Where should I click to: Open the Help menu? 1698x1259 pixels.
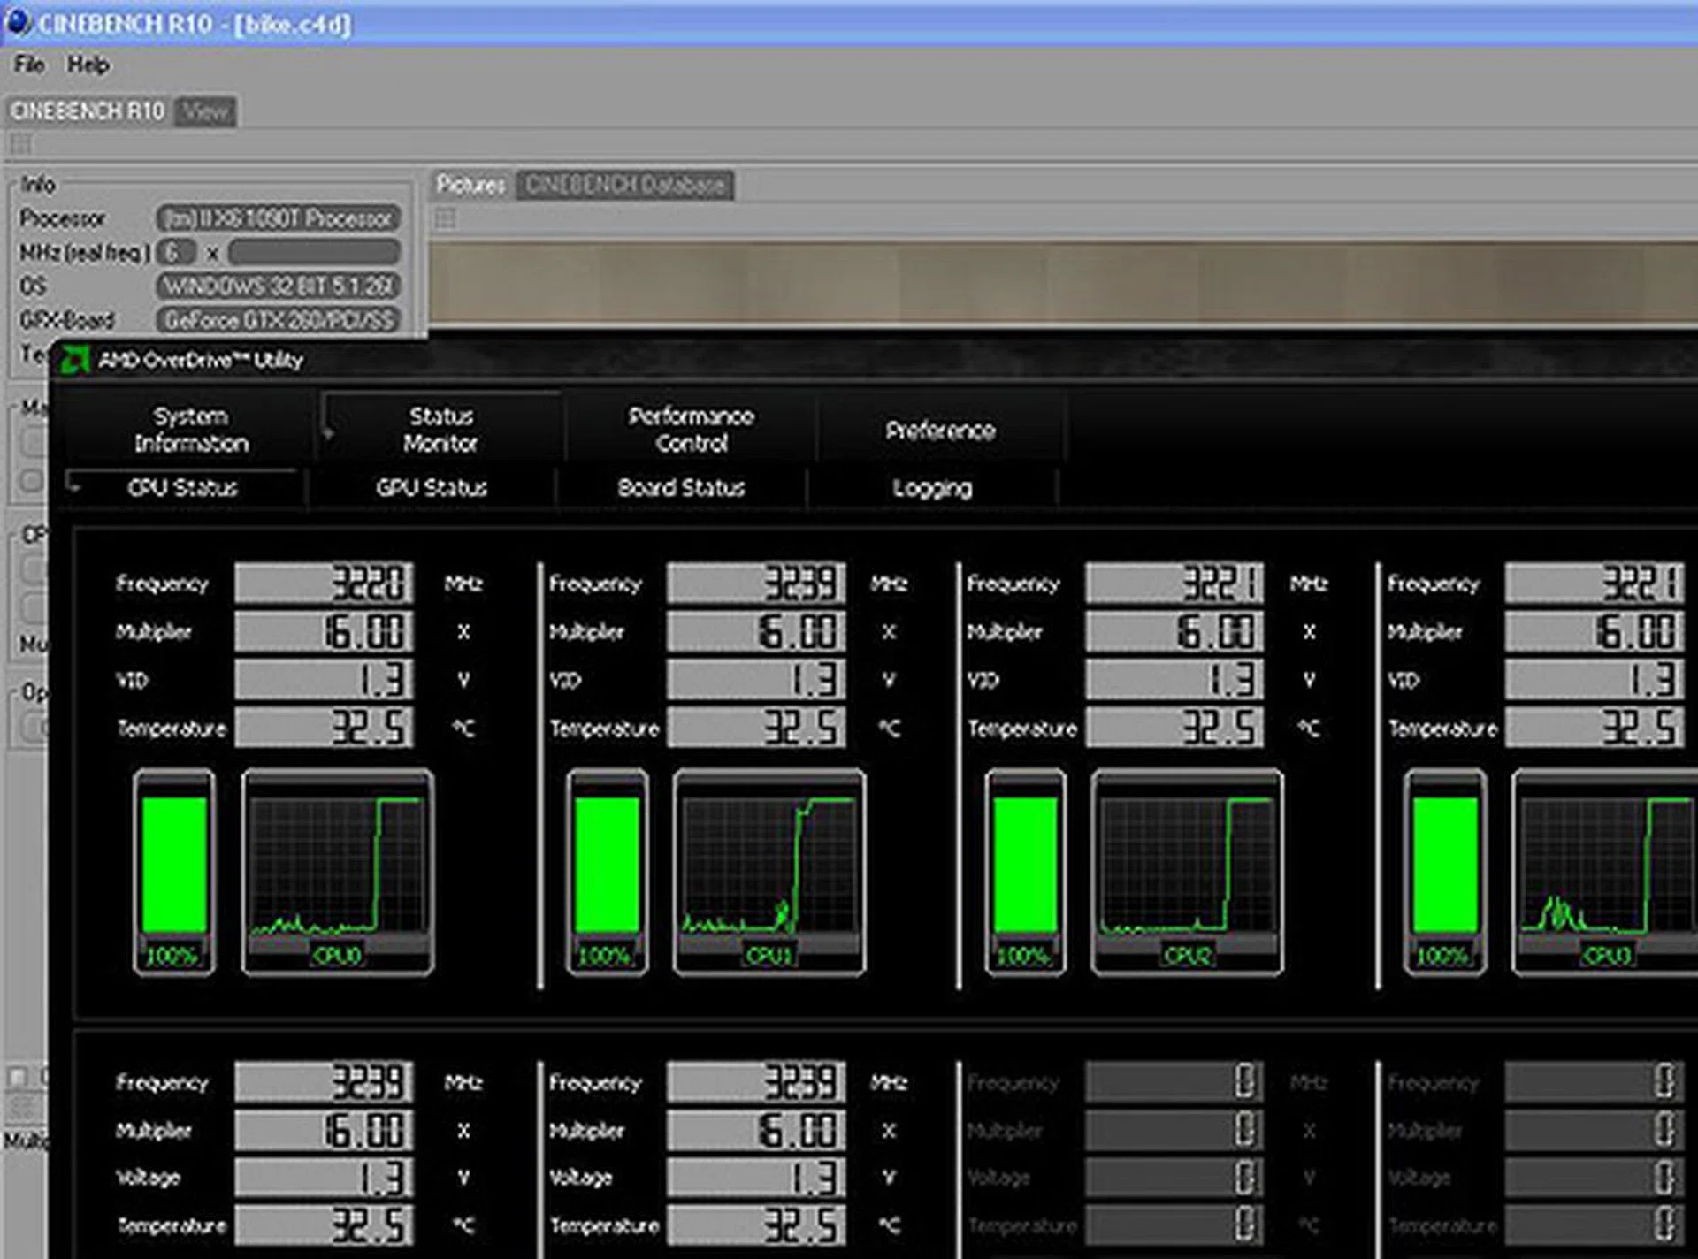coord(88,65)
